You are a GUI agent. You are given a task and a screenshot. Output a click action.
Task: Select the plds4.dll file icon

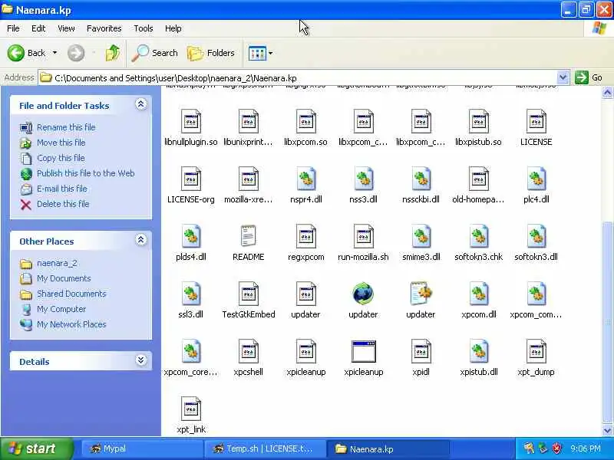[x=190, y=236]
